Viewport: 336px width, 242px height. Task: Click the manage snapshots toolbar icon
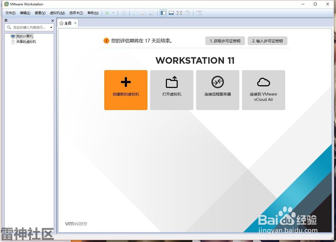152,13
